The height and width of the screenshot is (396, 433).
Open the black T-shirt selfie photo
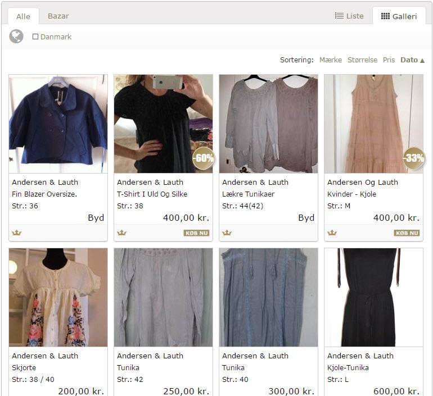click(163, 124)
